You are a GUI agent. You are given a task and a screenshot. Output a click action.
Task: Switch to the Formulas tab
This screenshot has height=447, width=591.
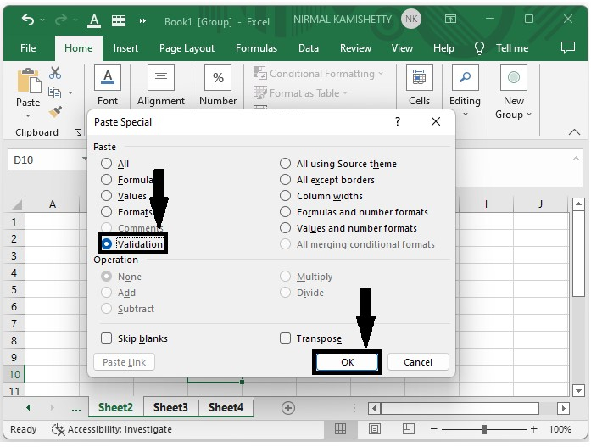[x=256, y=48]
